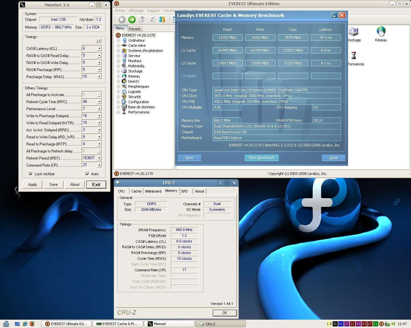The height and width of the screenshot is (328, 411).
Task: Click the yellow 1.5 tray temperature indicator
Action: pyautogui.click(x=329, y=324)
